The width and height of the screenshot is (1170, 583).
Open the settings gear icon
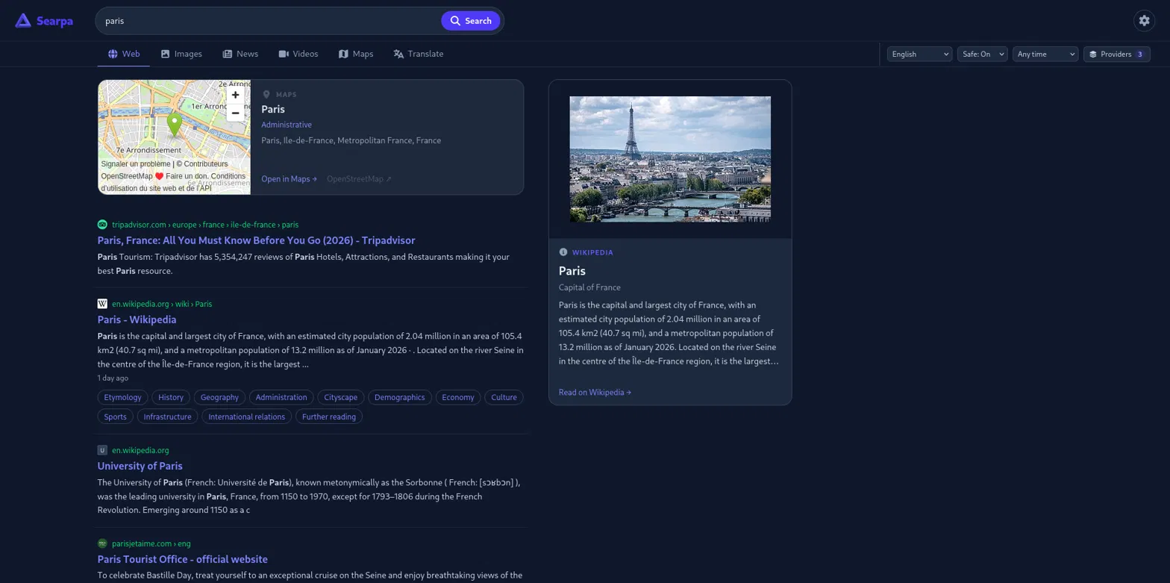[1144, 21]
